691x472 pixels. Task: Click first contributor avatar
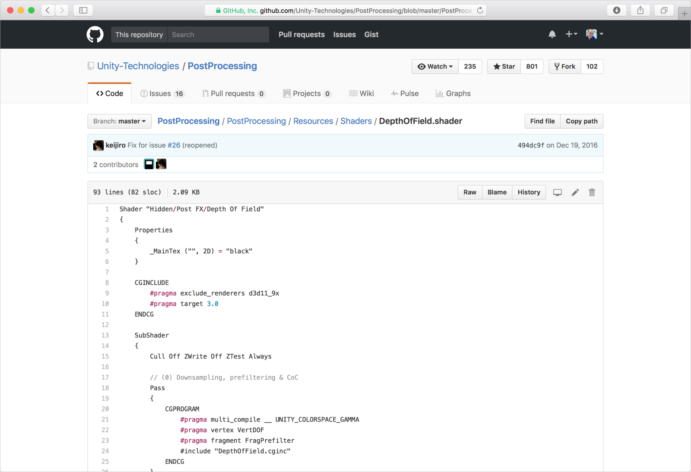pos(149,164)
